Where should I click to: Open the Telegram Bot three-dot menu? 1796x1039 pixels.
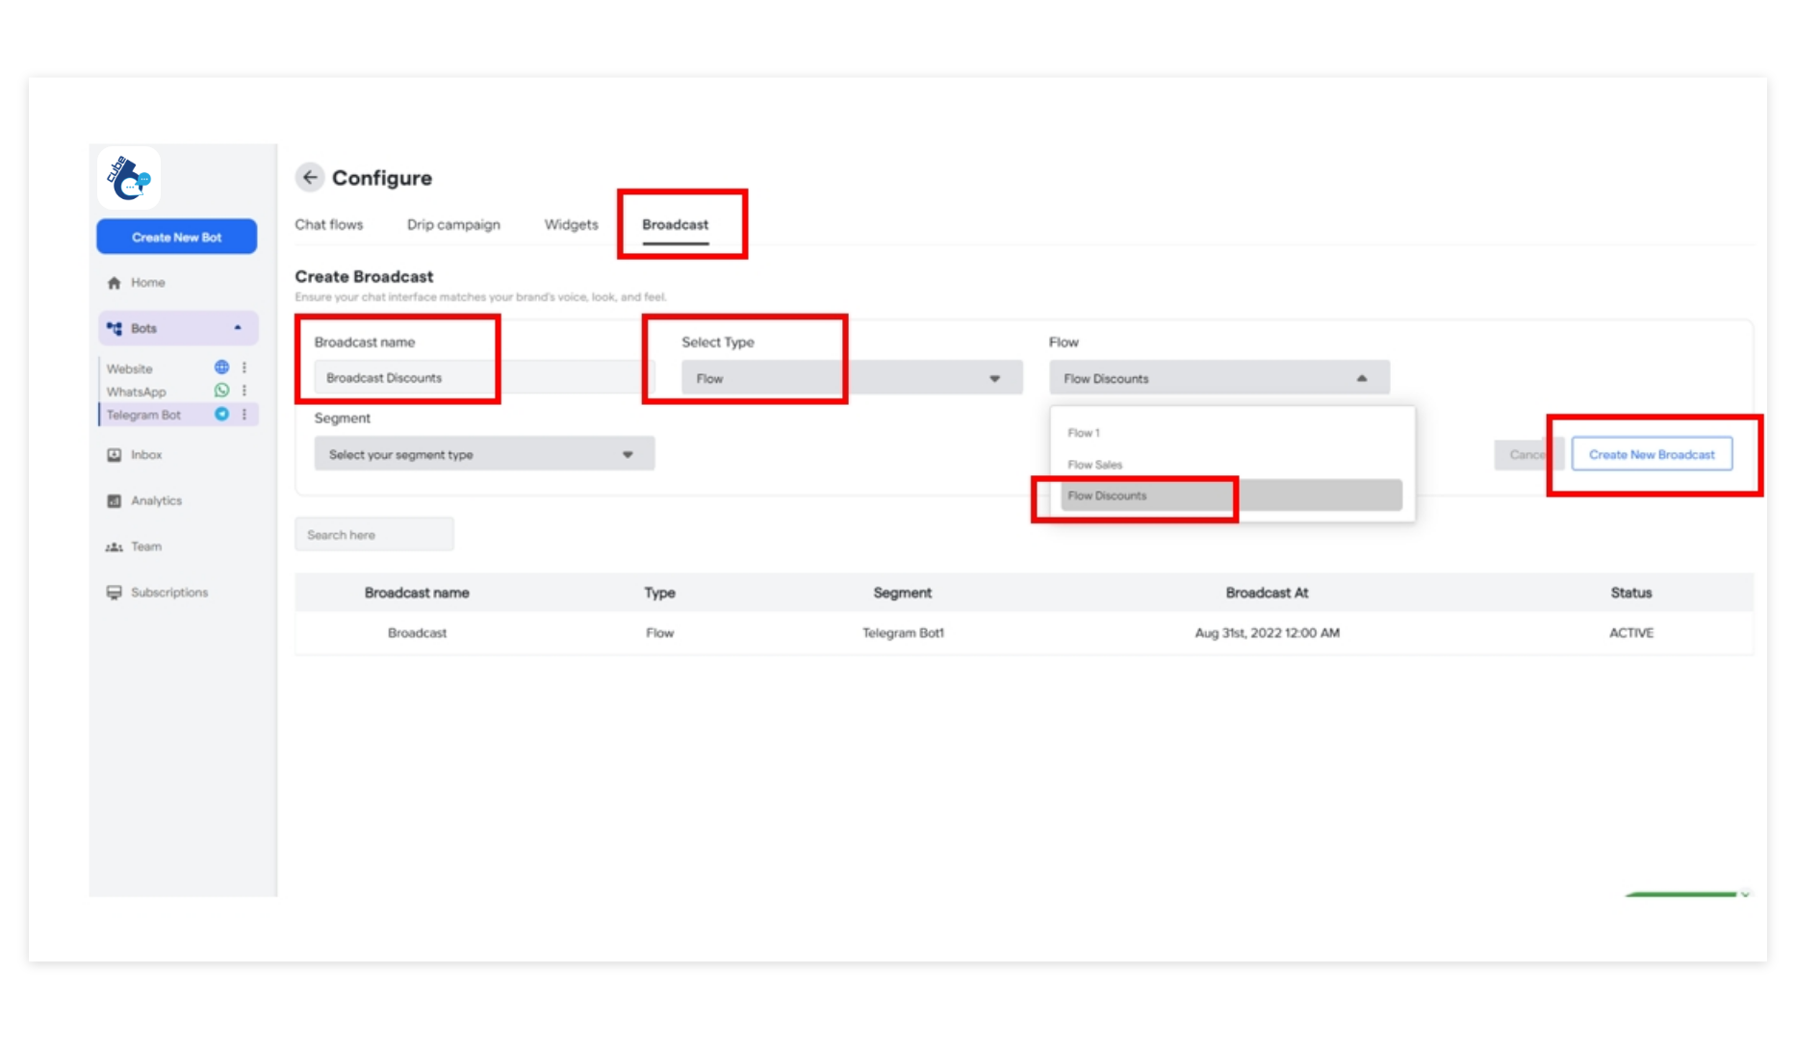pos(244,414)
